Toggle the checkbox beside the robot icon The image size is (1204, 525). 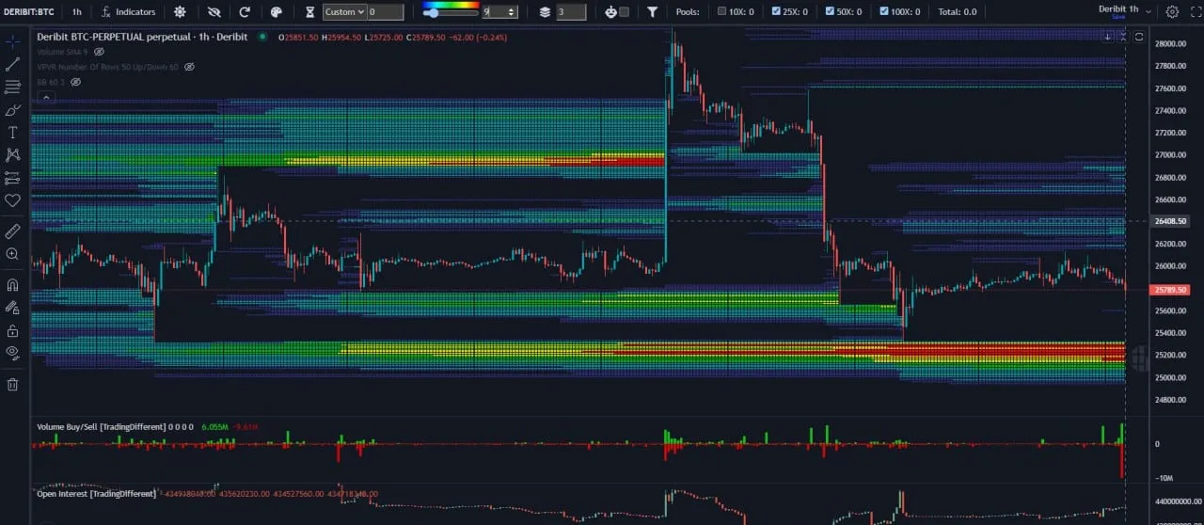[624, 12]
